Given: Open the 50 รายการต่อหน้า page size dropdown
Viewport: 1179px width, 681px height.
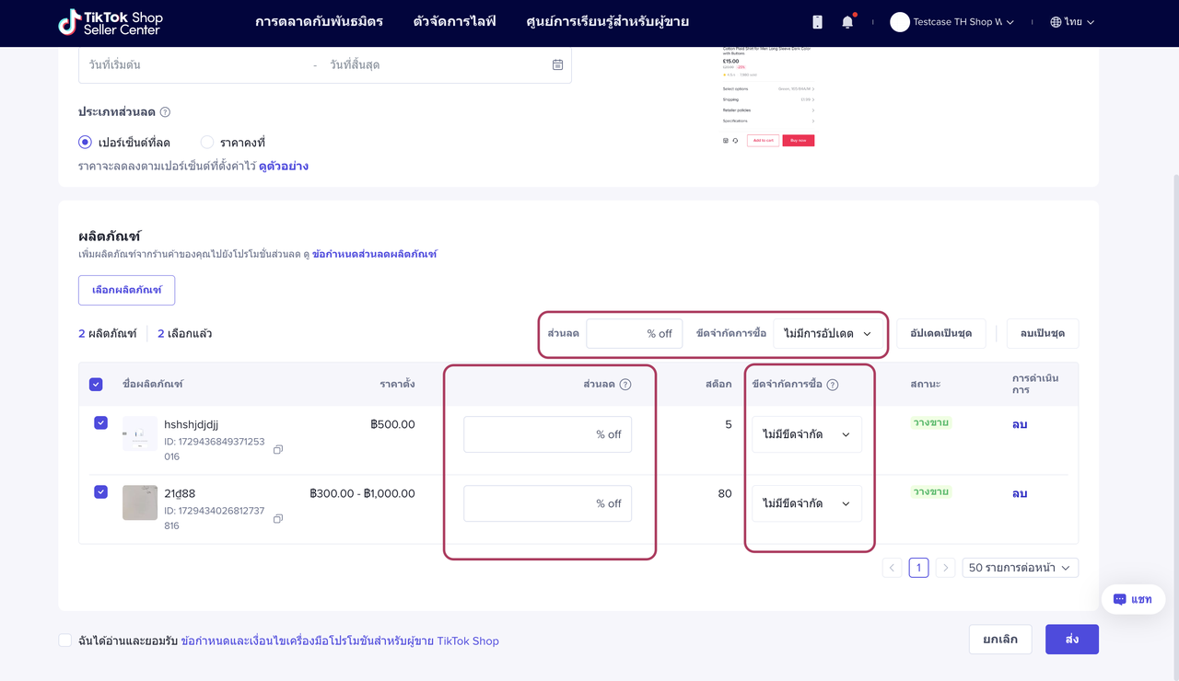Looking at the screenshot, I should [1020, 568].
